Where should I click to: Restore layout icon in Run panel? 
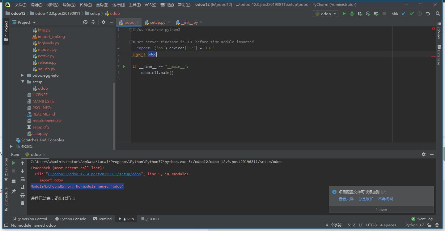(x=14, y=181)
